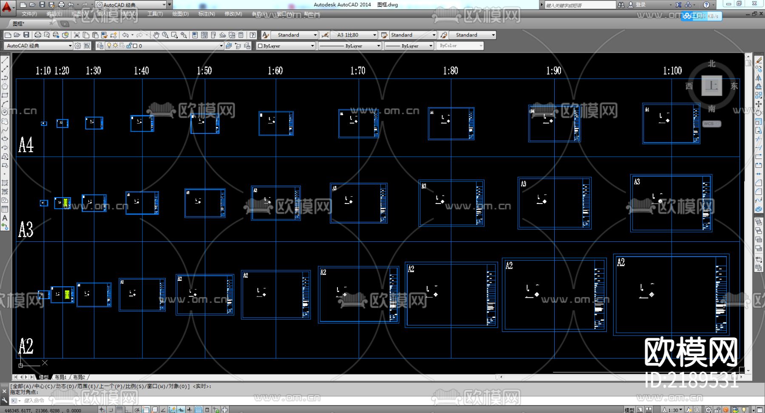Click the Help question mark icon

coord(252,35)
